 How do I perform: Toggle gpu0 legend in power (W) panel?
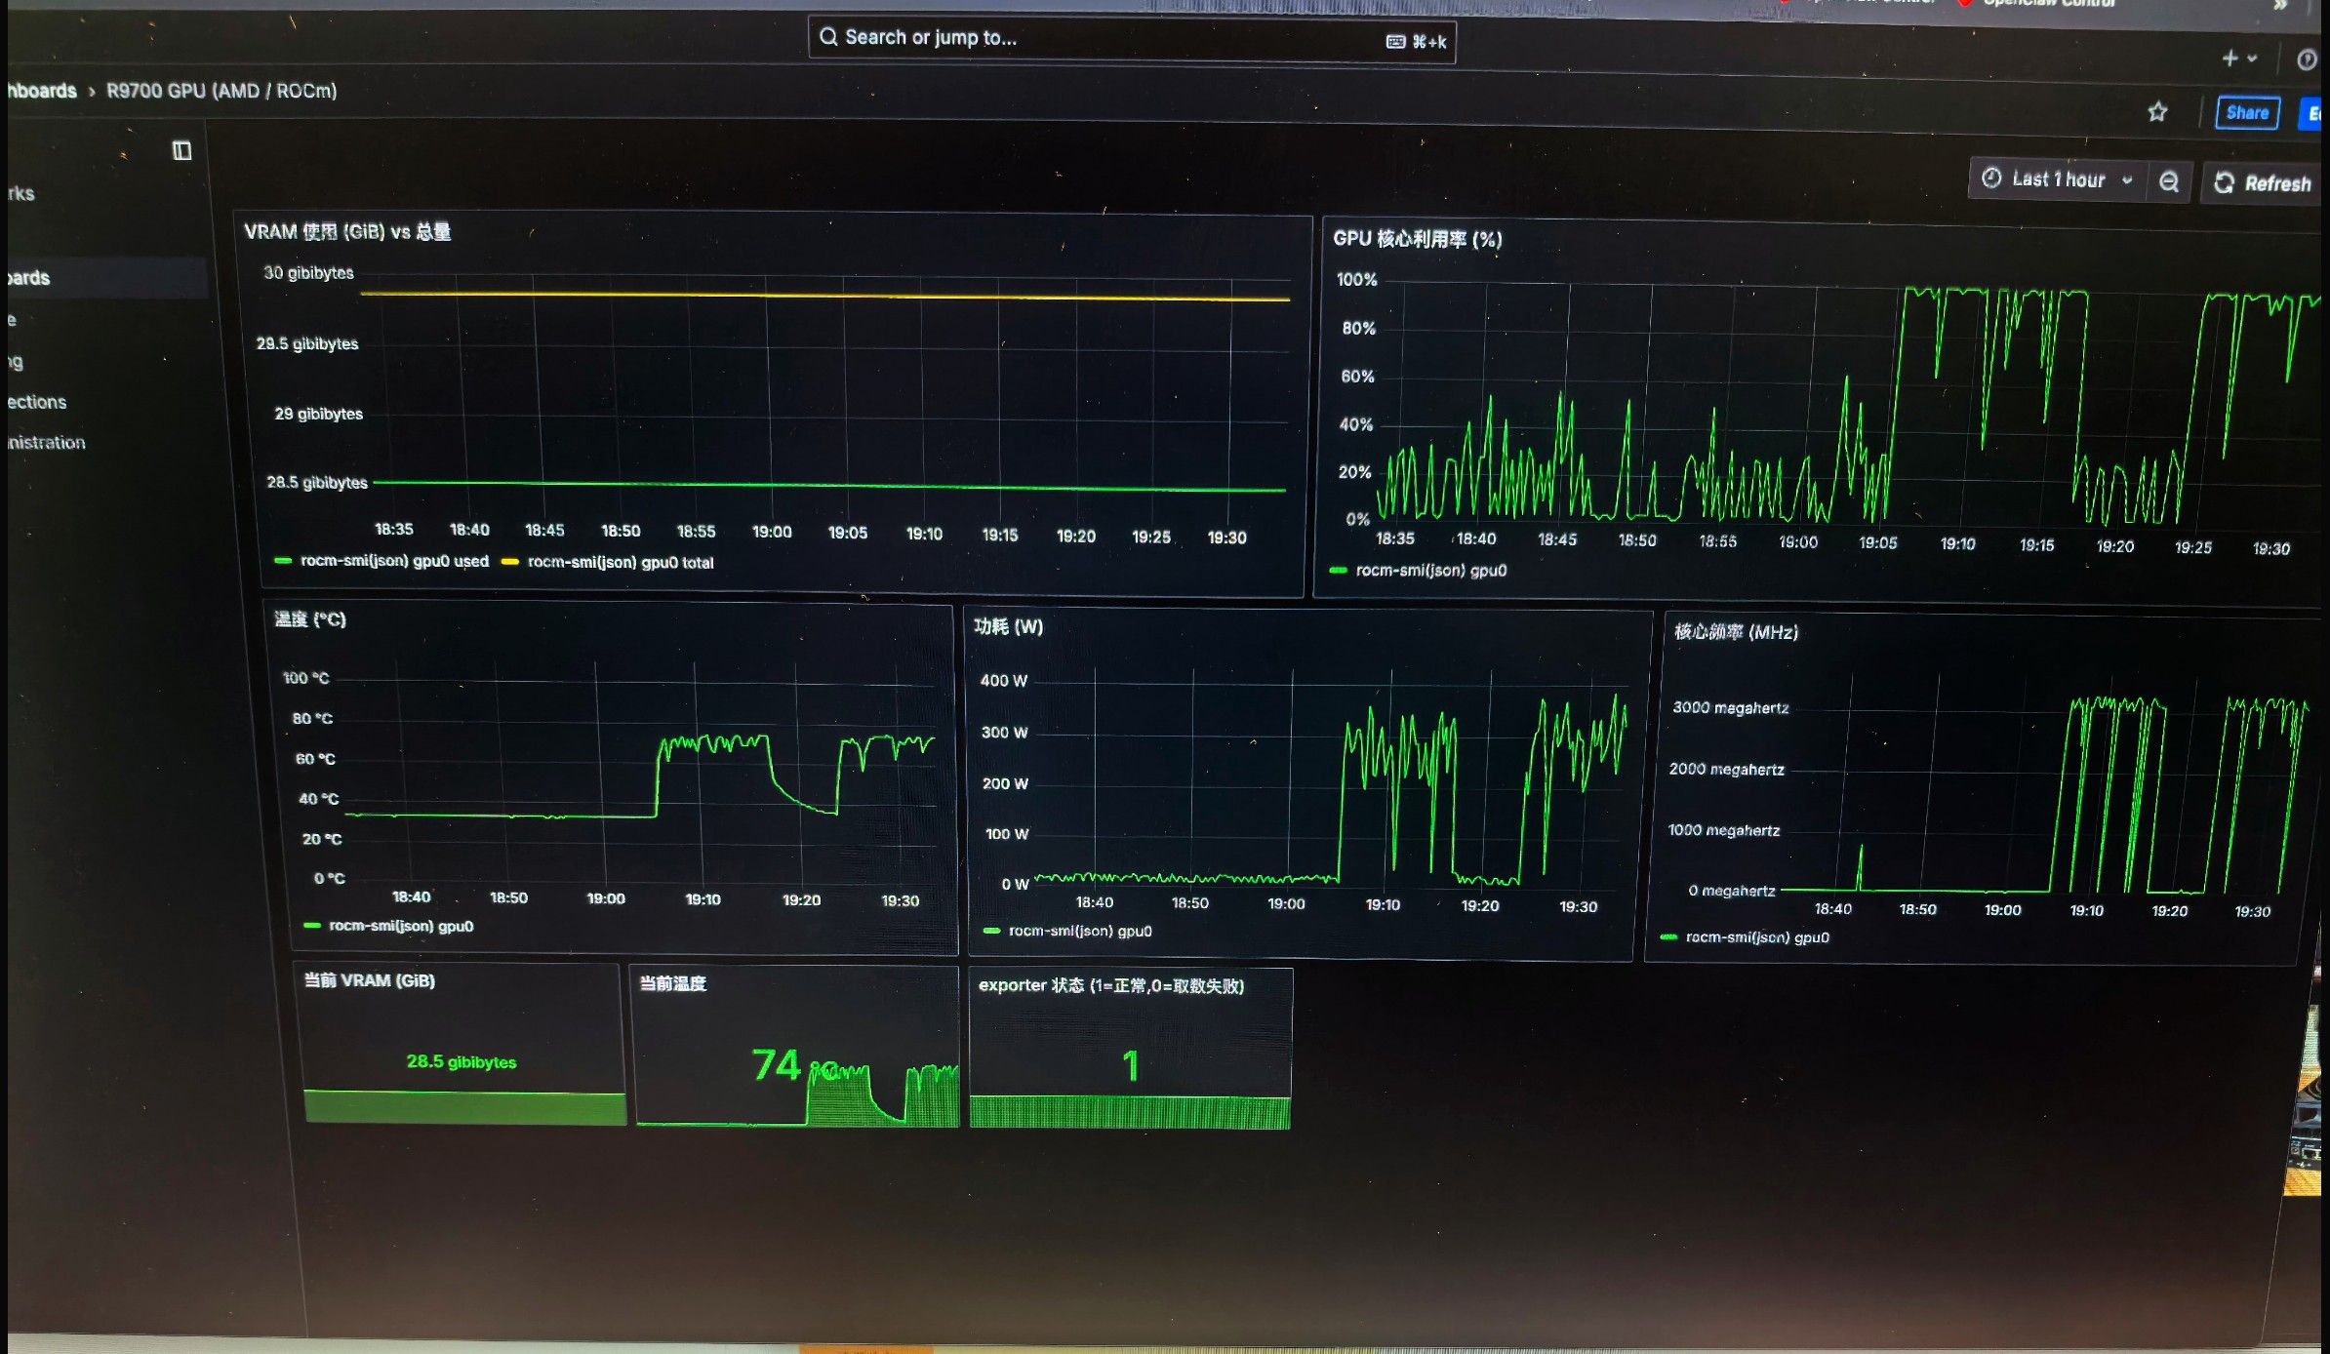(x=1080, y=932)
